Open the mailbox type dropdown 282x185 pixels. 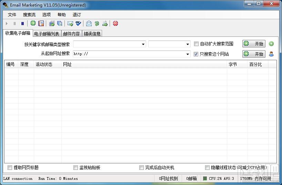pos(188,44)
